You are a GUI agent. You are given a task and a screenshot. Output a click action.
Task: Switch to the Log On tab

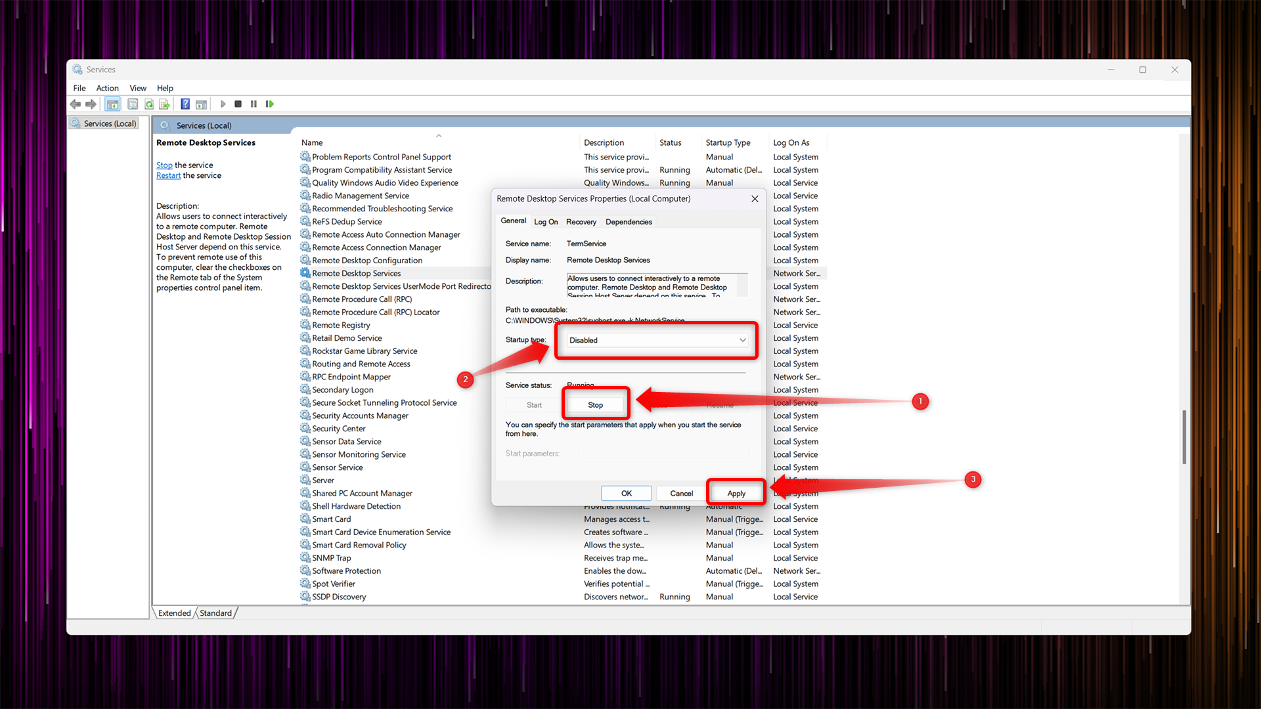[x=546, y=222]
